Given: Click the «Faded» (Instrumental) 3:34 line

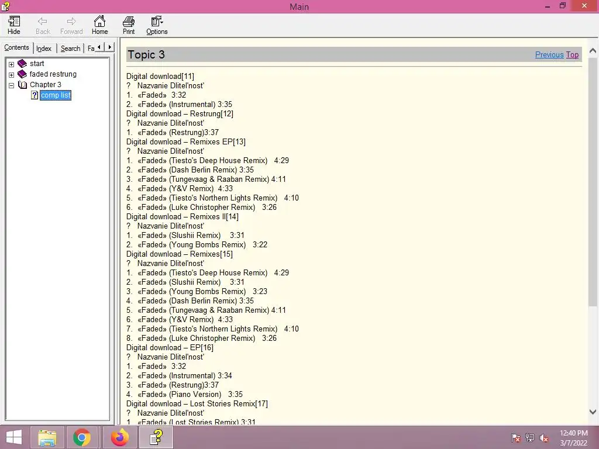Looking at the screenshot, I should pos(179,376).
